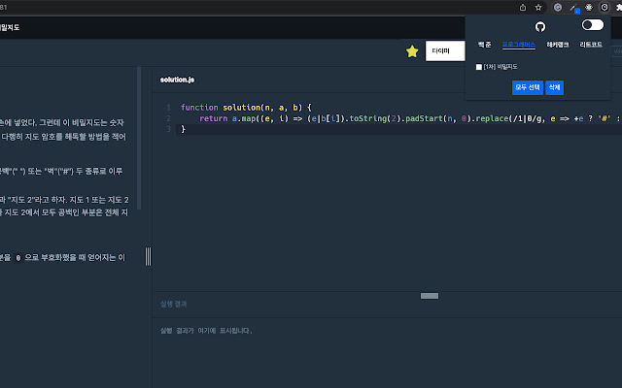Screen dimensions: 622x388
Task: Open the 리트코드 tab
Action: point(591,45)
